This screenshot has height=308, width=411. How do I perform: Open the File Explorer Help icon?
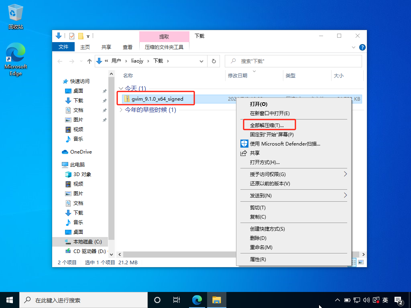pyautogui.click(x=362, y=47)
